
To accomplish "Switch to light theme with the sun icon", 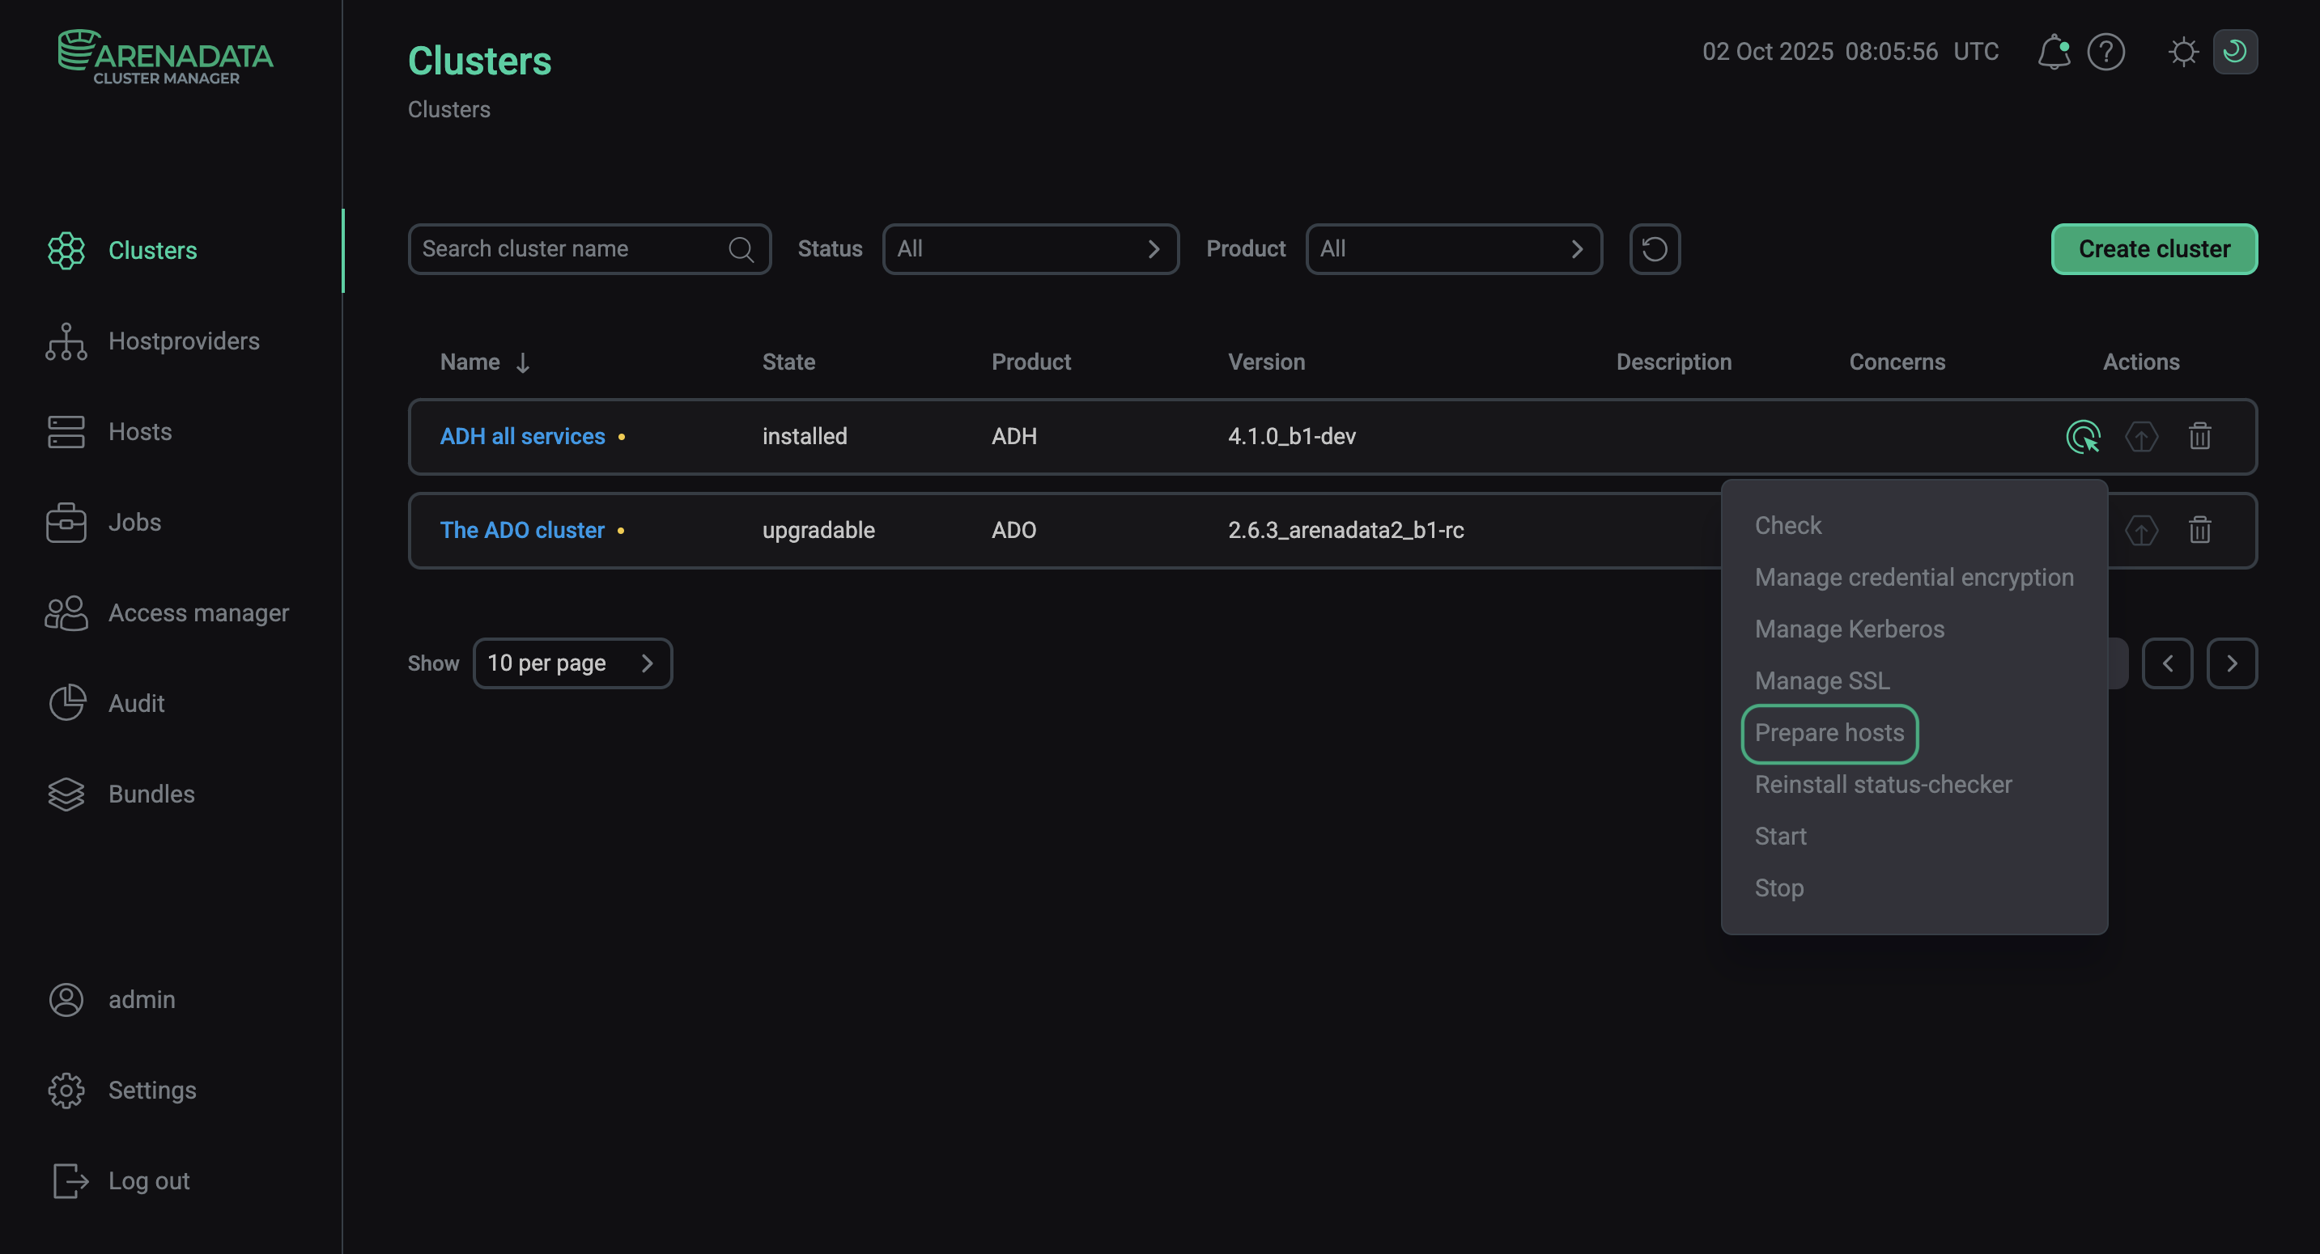I will (x=2183, y=51).
